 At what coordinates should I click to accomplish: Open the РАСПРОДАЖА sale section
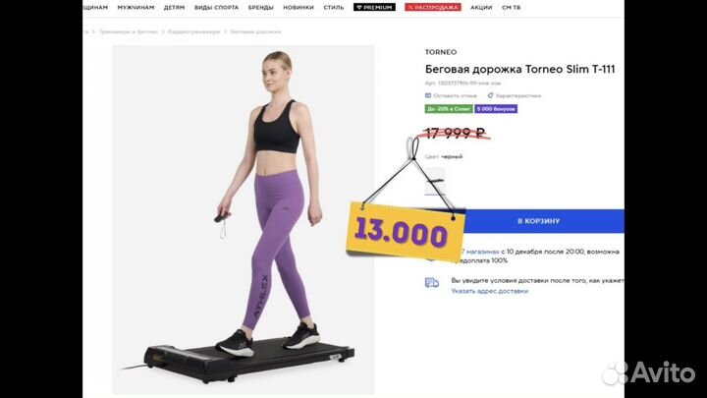click(x=433, y=7)
